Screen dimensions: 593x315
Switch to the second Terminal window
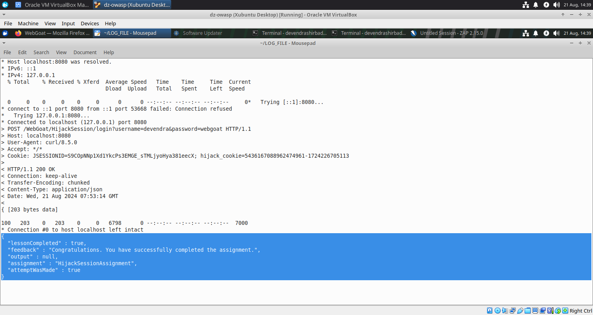point(369,33)
